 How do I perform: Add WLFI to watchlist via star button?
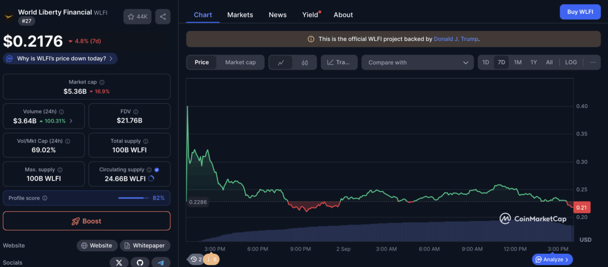click(137, 17)
